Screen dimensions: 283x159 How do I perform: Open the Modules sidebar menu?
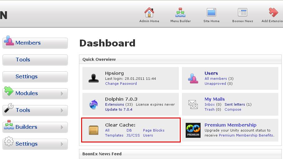point(35,94)
